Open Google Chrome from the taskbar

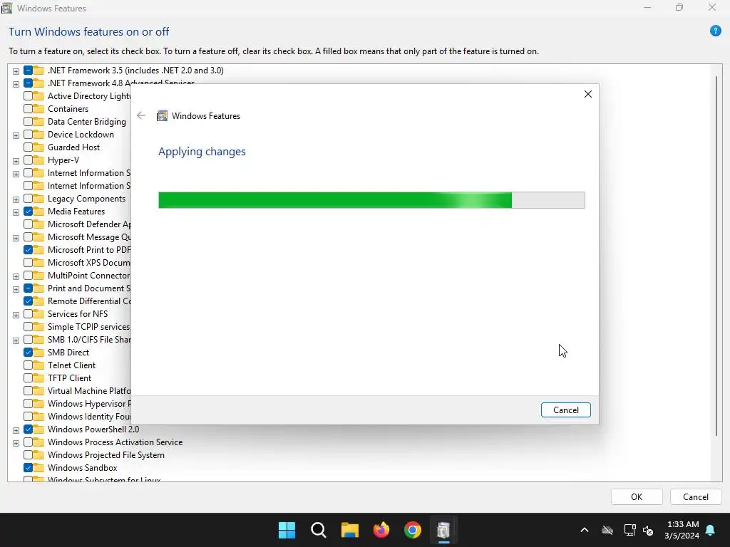tap(413, 530)
